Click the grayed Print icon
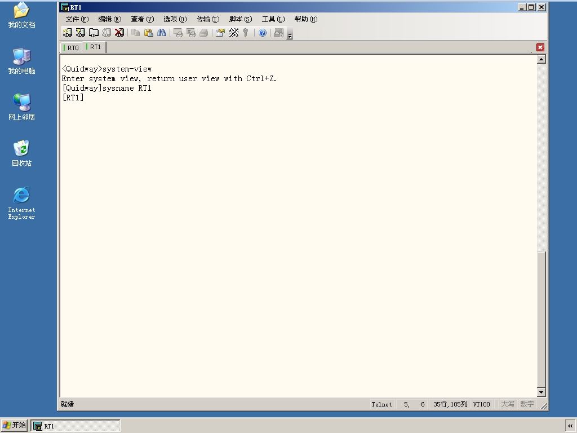The image size is (577, 433). pos(203,33)
